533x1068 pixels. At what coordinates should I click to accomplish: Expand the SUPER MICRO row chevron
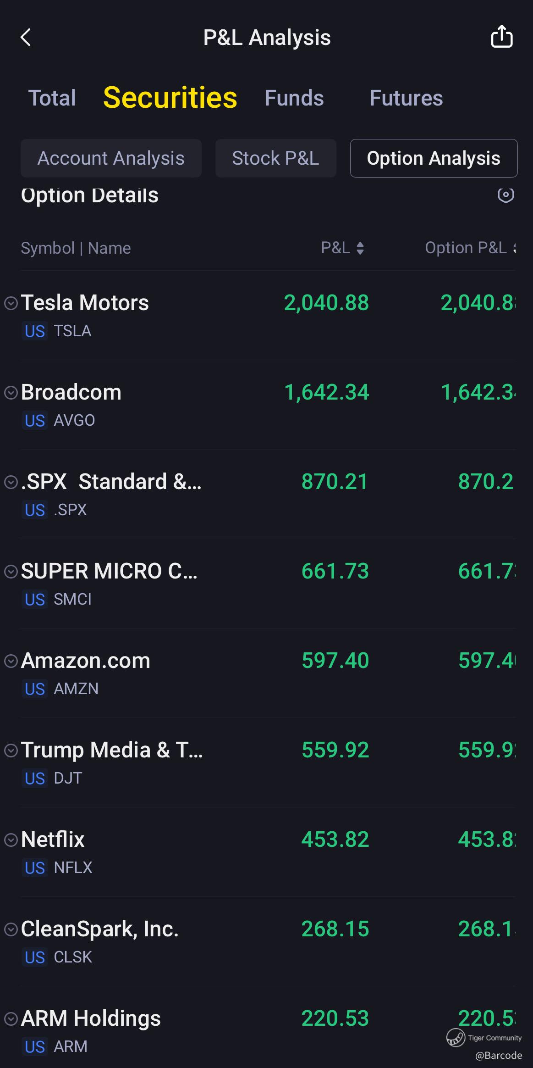coord(11,571)
